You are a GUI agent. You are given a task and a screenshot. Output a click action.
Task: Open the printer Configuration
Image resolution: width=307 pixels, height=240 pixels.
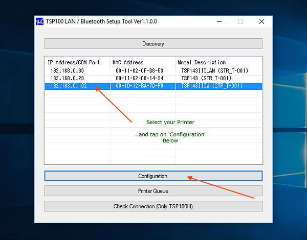coord(153,176)
